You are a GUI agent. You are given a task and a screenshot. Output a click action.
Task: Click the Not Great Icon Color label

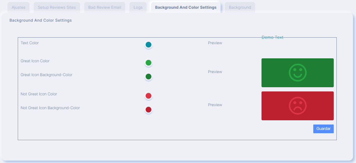pos(39,94)
